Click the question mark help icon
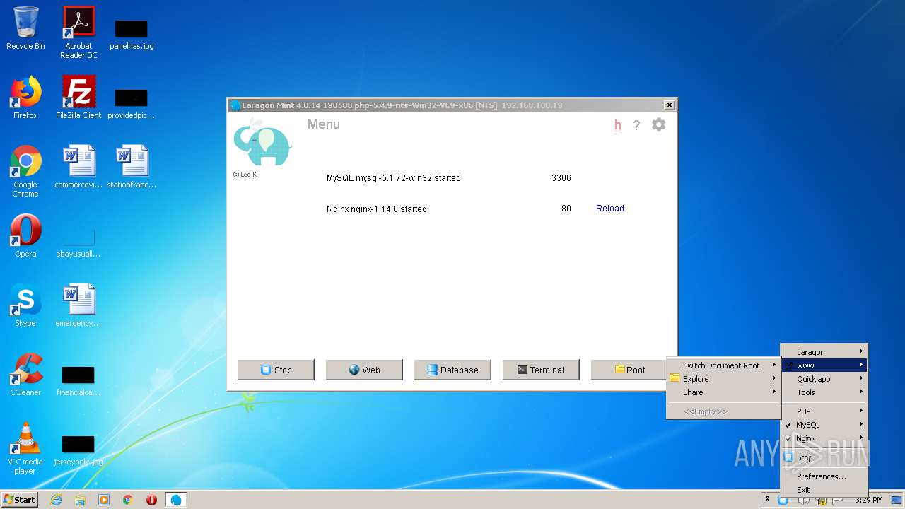 point(636,125)
